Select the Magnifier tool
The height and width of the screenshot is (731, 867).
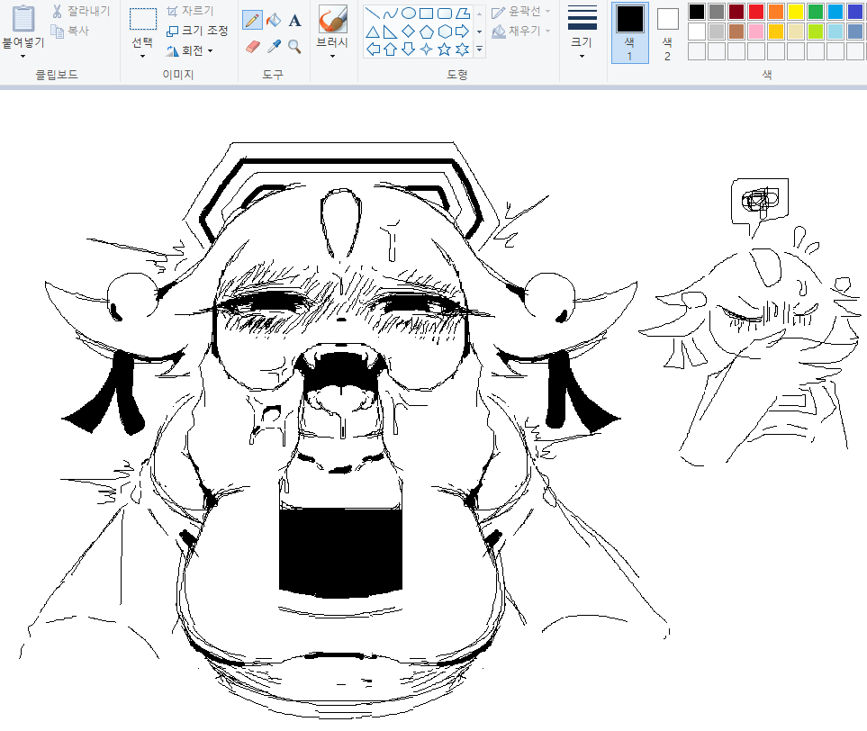[x=294, y=47]
